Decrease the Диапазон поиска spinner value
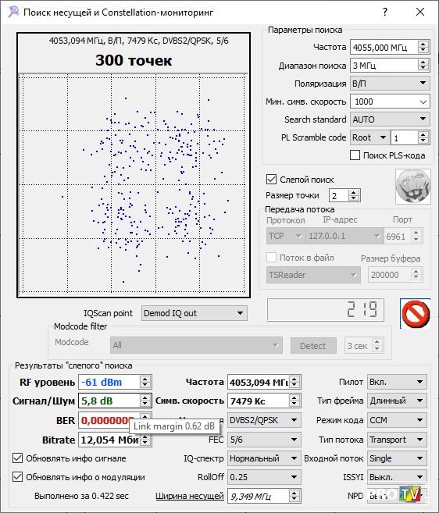This screenshot has height=513, width=439. [x=423, y=68]
